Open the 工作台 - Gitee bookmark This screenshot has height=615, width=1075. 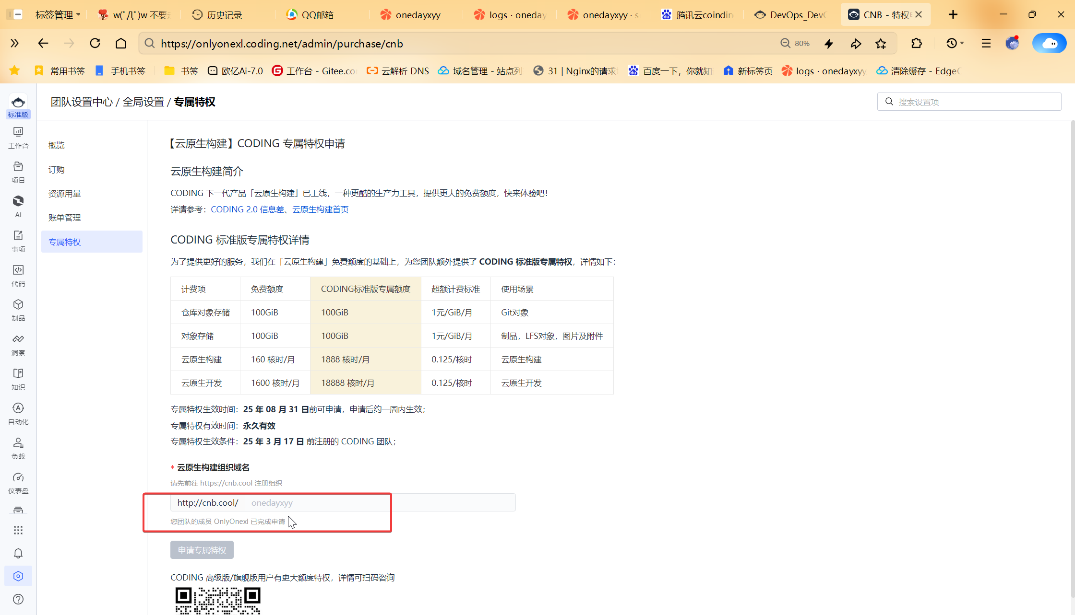314,71
